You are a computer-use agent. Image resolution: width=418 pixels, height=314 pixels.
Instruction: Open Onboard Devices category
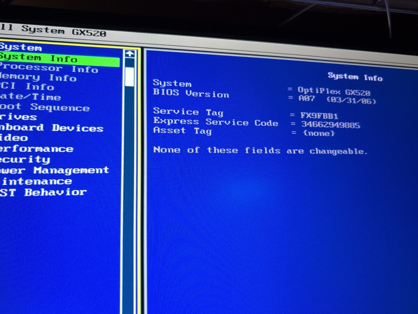pos(51,128)
